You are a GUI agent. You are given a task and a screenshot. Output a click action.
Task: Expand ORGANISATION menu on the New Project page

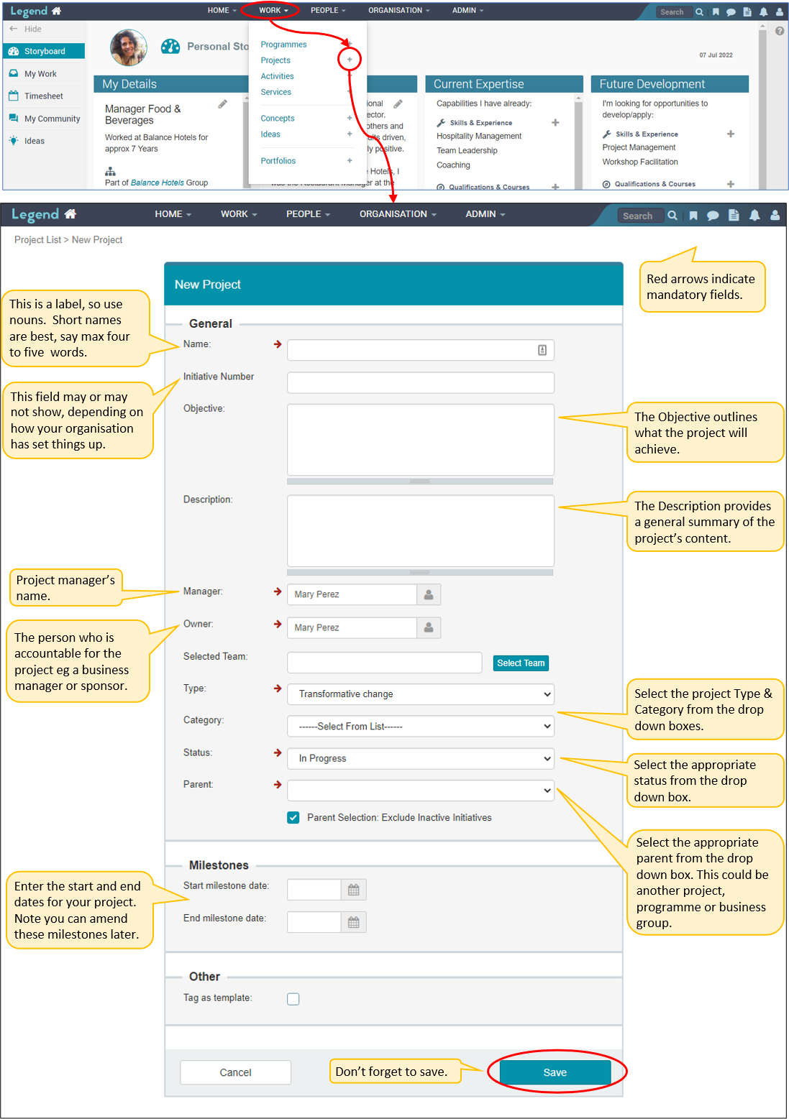click(398, 214)
